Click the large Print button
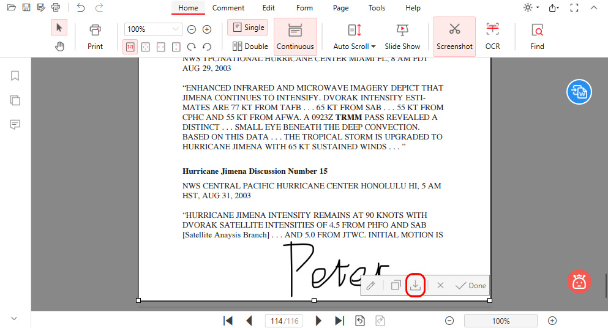Screen dimensions: 608x328 [95, 37]
